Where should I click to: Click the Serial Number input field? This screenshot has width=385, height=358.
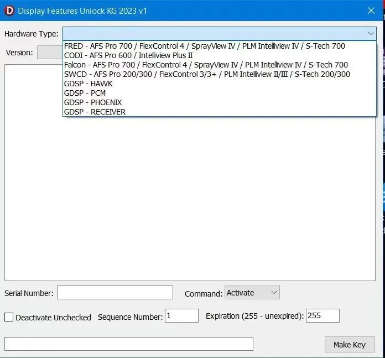coord(115,293)
